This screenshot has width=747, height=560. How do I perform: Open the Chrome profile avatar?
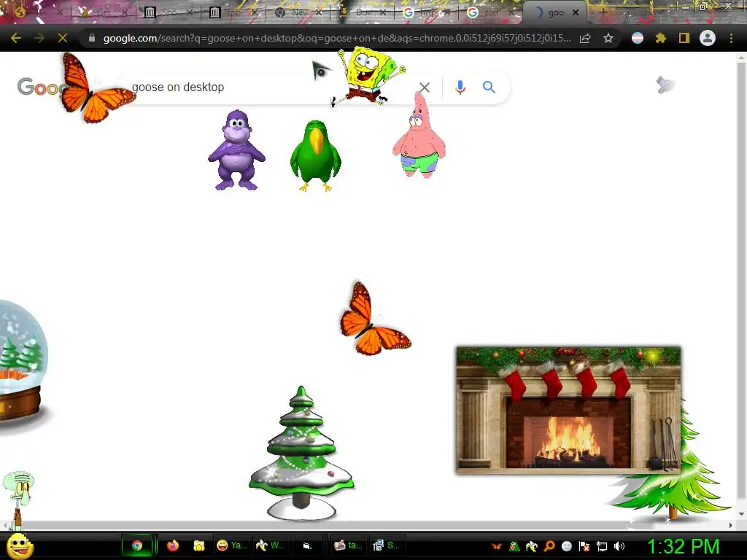[708, 38]
